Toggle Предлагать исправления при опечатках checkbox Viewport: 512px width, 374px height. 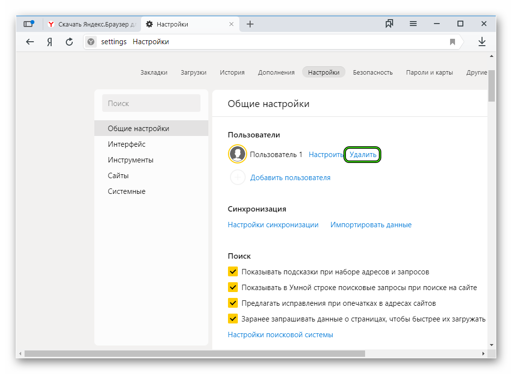tap(233, 303)
